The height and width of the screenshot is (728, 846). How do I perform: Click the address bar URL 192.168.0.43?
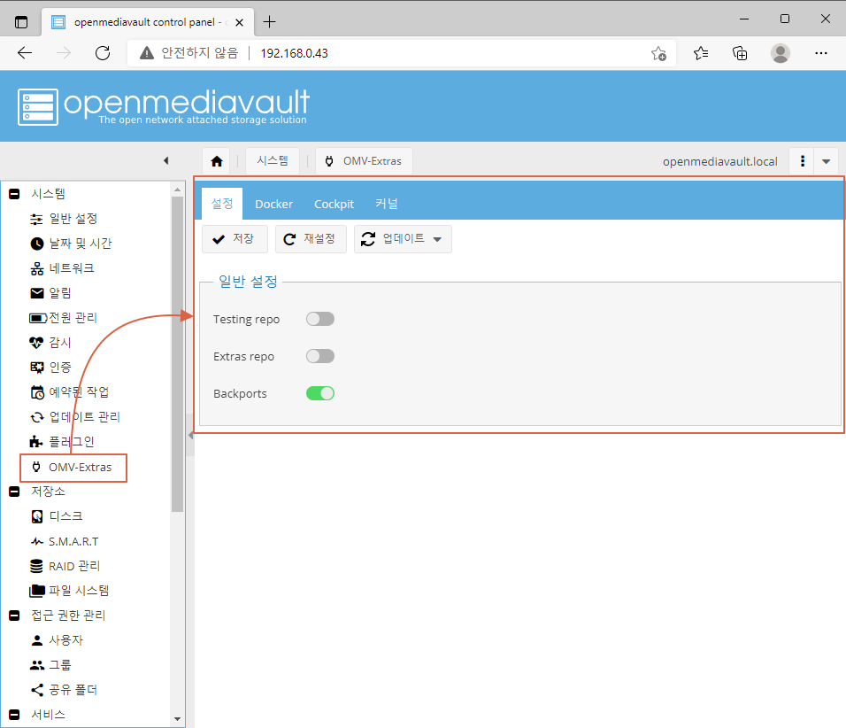(294, 53)
